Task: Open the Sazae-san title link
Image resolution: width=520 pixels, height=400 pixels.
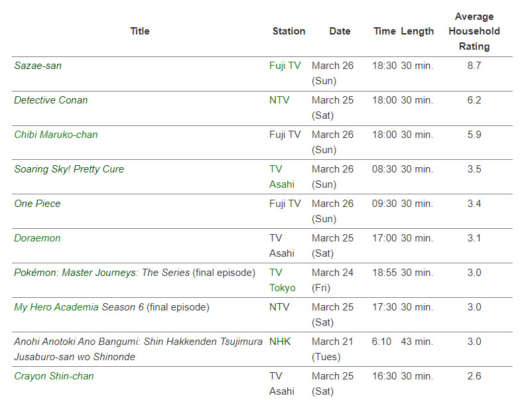Action: click(x=38, y=66)
